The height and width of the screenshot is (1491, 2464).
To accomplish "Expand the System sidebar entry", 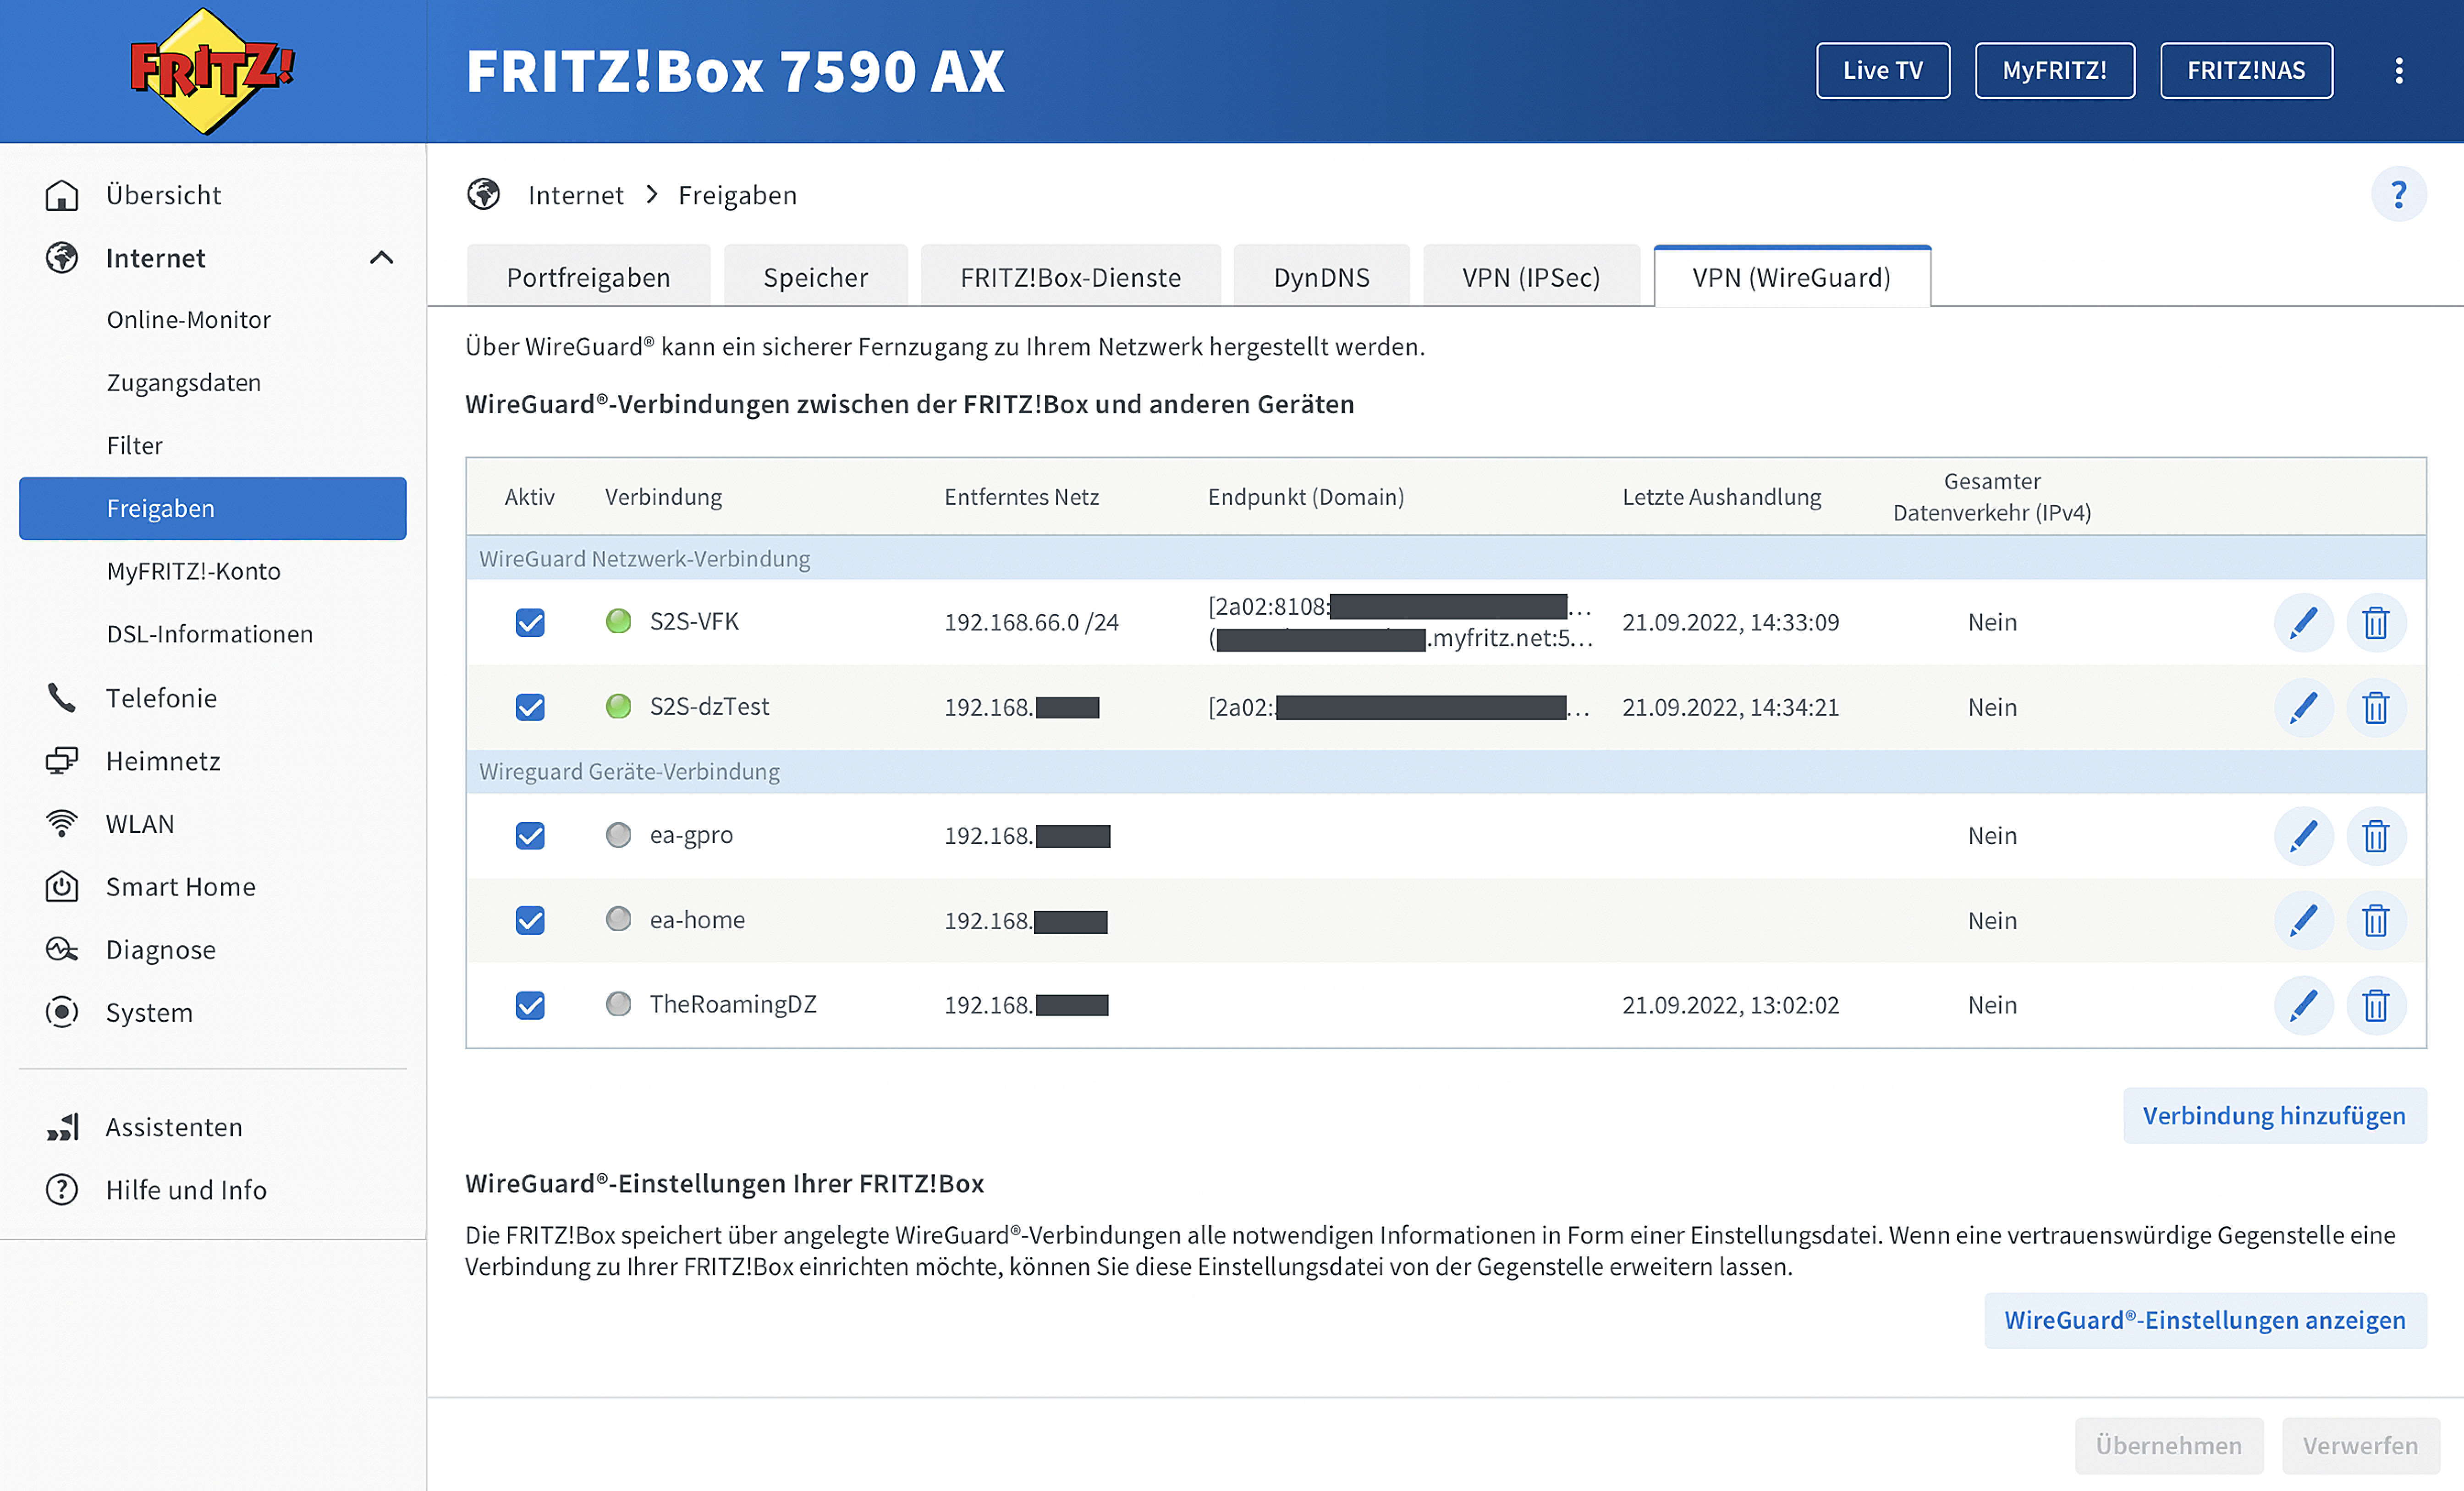I will (149, 1012).
